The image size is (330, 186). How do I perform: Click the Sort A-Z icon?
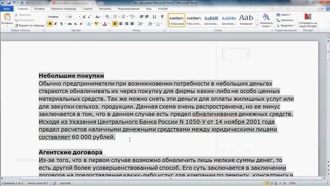[x=155, y=17]
